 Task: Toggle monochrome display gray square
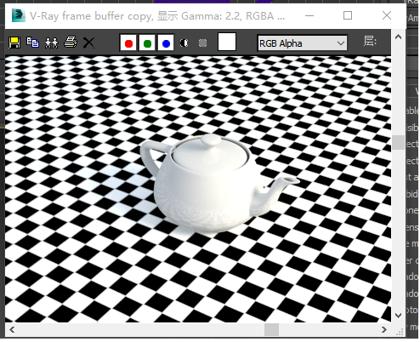click(202, 43)
